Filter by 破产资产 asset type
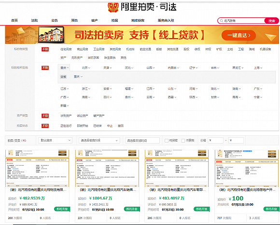Image resolution: width=280 pixels, height=225 pixels. tap(99, 116)
